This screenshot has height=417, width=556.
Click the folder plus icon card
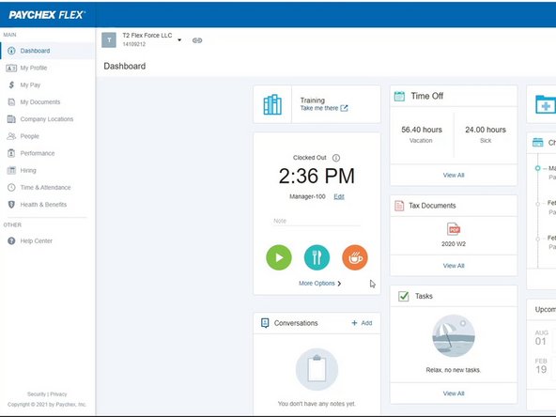[546, 104]
